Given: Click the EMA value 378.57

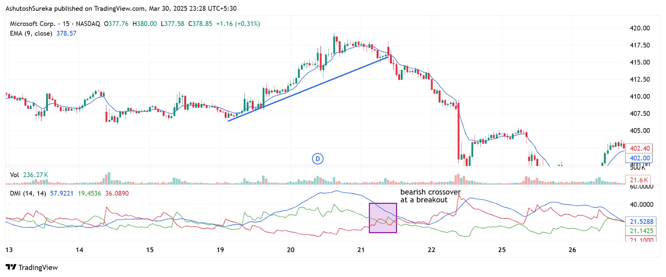Looking at the screenshot, I should click(67, 33).
